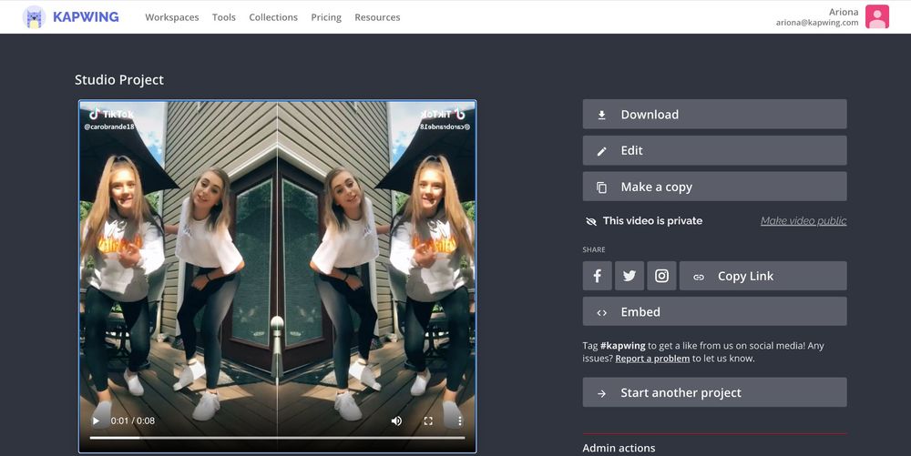The image size is (911, 456).
Task: Open the Resources menu
Action: point(377,17)
